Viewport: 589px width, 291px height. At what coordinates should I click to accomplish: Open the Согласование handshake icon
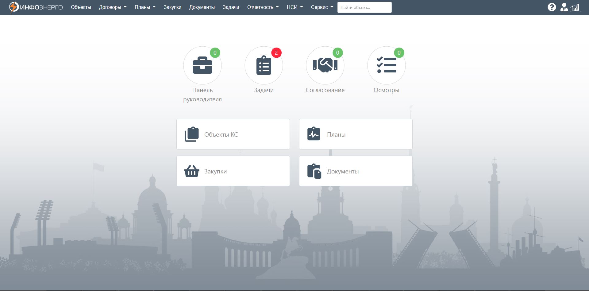[325, 65]
